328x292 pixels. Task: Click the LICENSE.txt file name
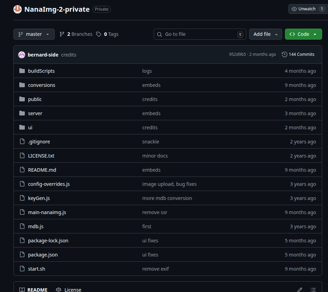[41, 156]
